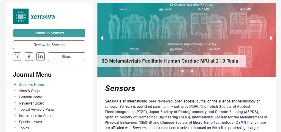Follow the peer-reviewed link
This screenshot has height=132, width=281.
click(161, 101)
